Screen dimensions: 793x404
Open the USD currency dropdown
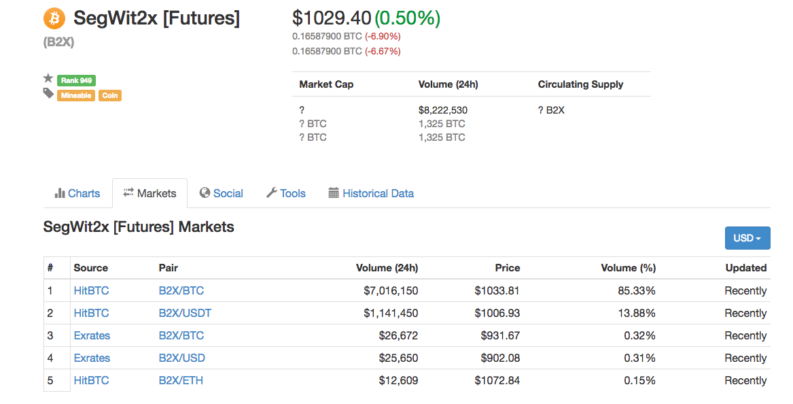pyautogui.click(x=747, y=238)
